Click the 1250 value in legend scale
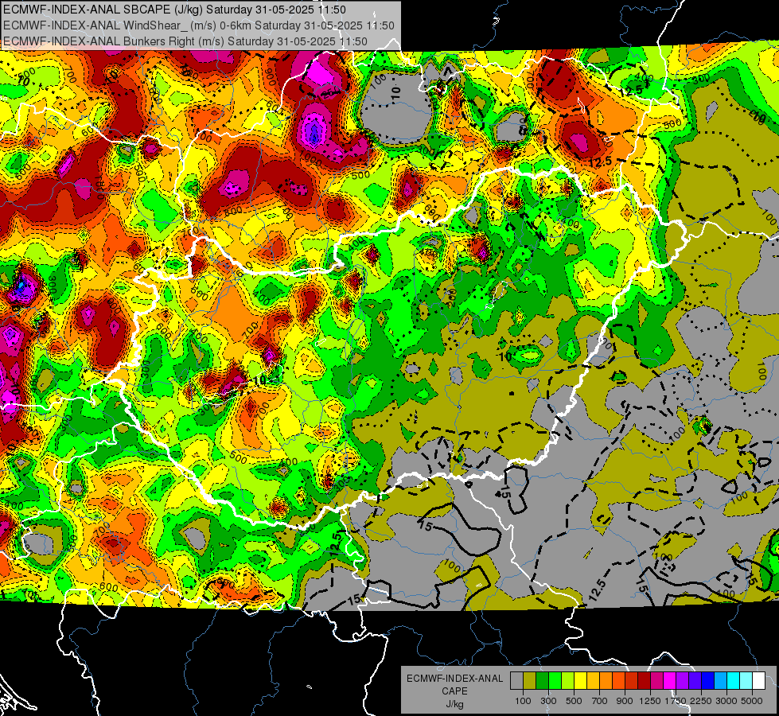 (650, 701)
